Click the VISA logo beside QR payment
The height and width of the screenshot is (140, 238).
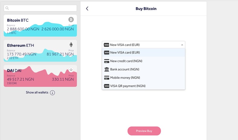tap(107, 86)
